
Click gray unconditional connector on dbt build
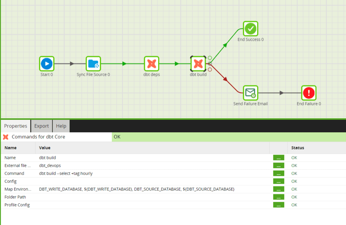[x=210, y=64]
